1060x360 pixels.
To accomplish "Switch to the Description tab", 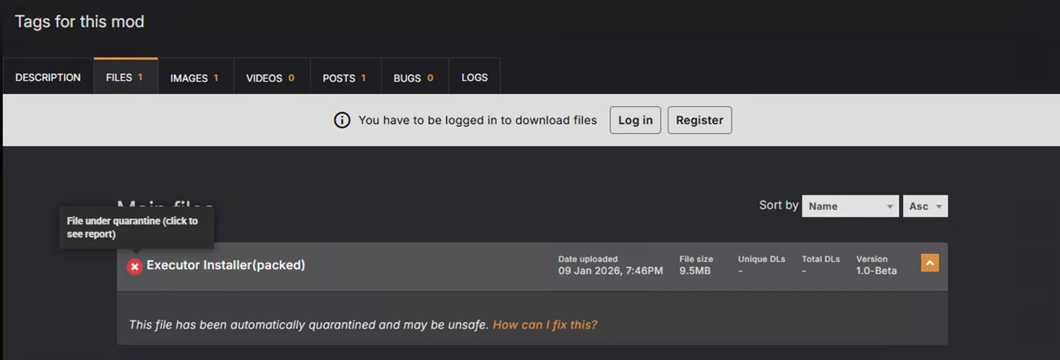I will tap(48, 78).
